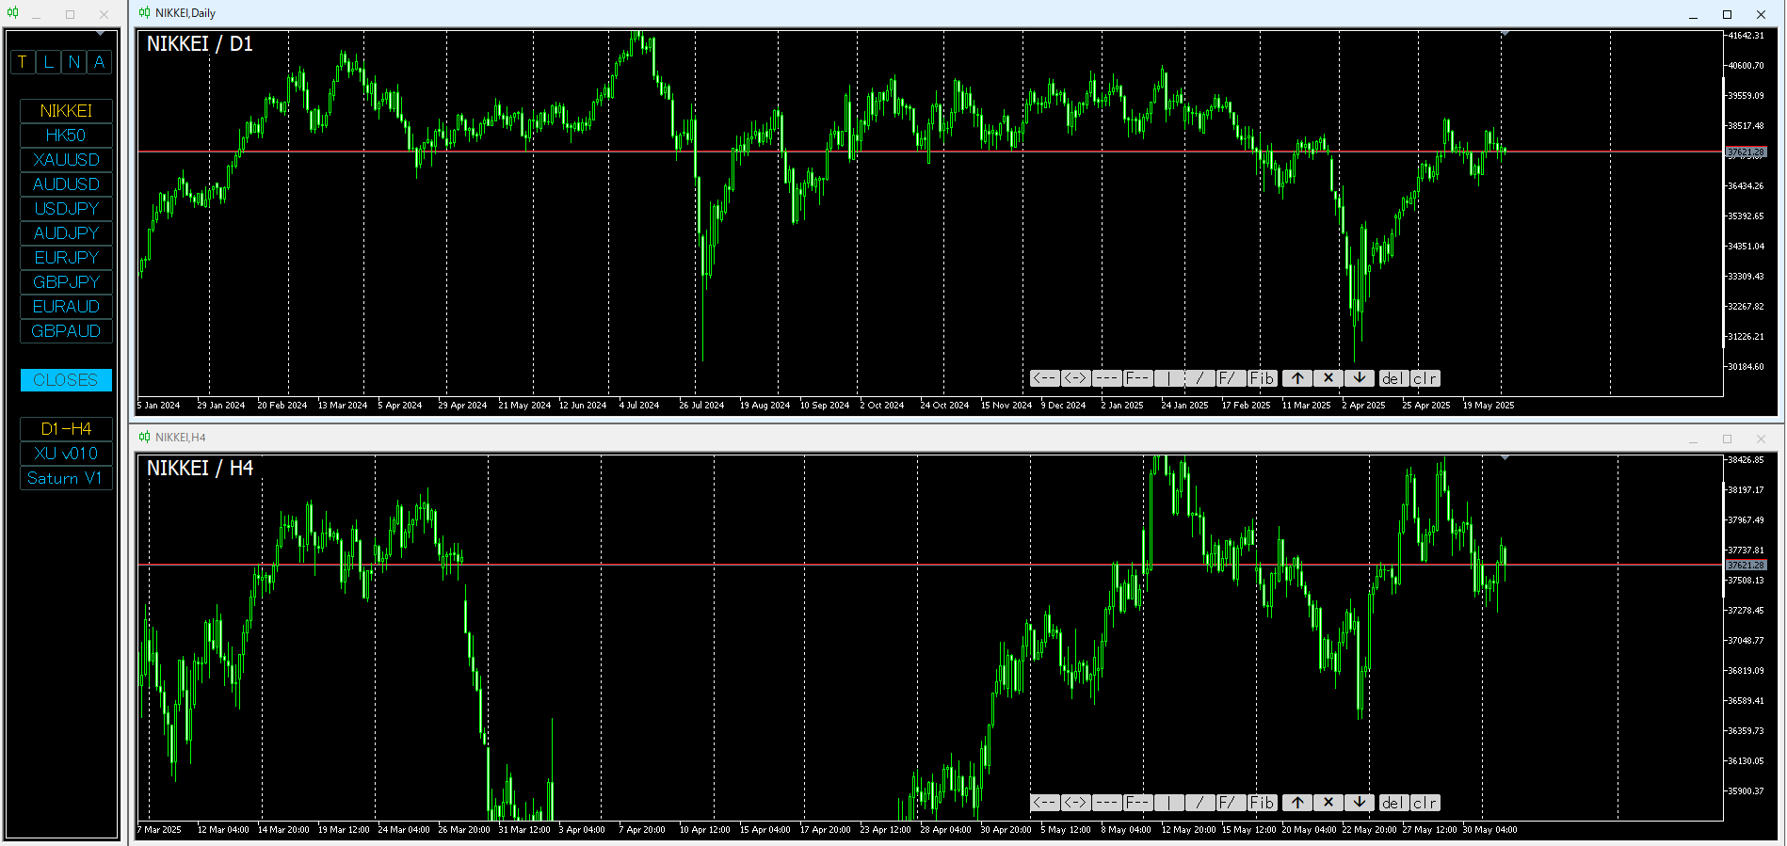Click the F/ tool in the Daily chart
The image size is (1787, 846).
click(x=1232, y=378)
